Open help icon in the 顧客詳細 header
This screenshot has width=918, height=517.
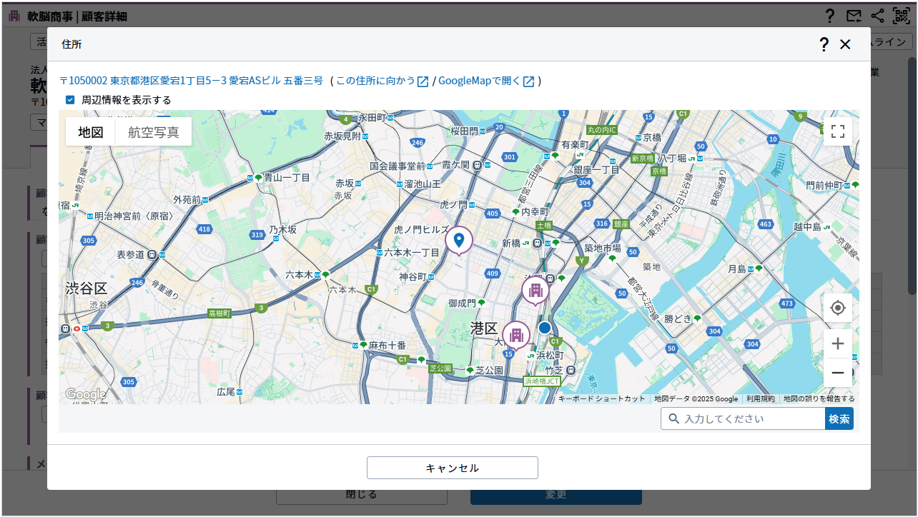[830, 16]
